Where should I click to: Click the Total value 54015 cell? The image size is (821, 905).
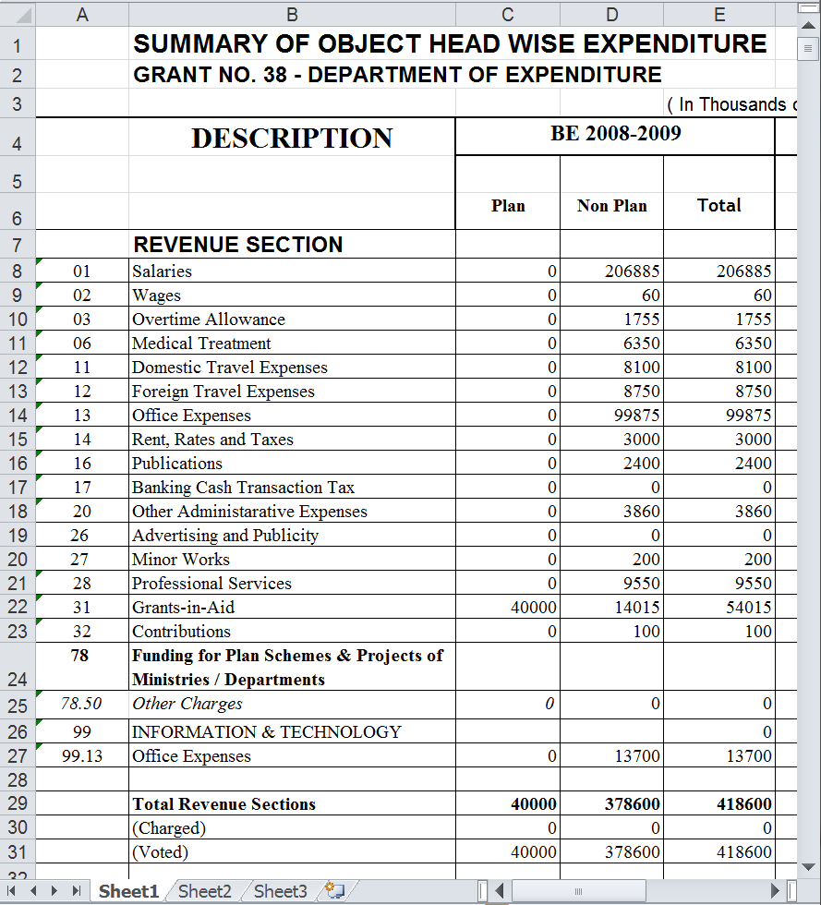coord(719,608)
